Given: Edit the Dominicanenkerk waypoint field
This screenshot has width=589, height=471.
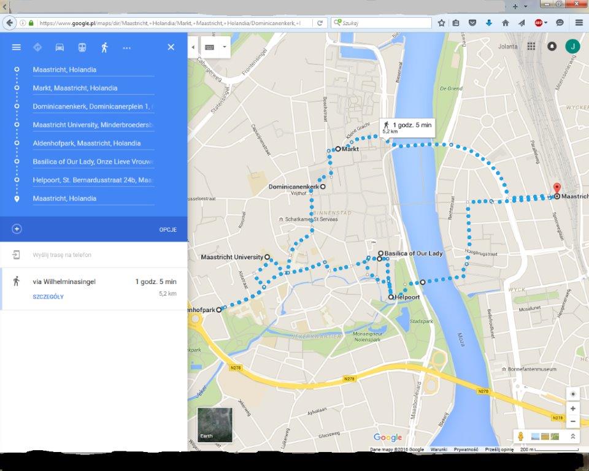Looking at the screenshot, I should click(x=93, y=106).
